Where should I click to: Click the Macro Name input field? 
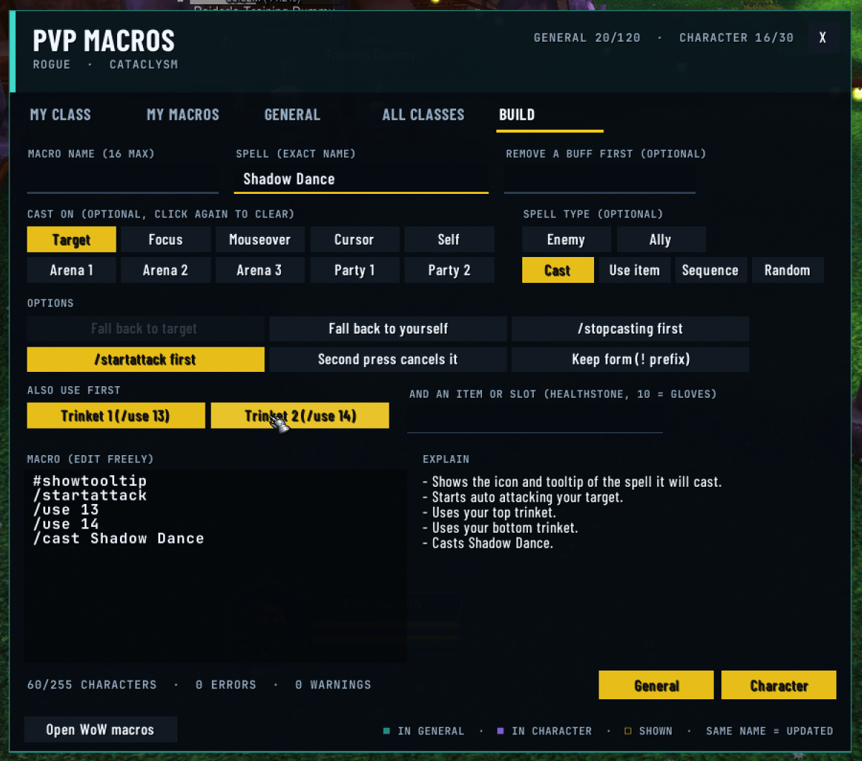click(123, 179)
